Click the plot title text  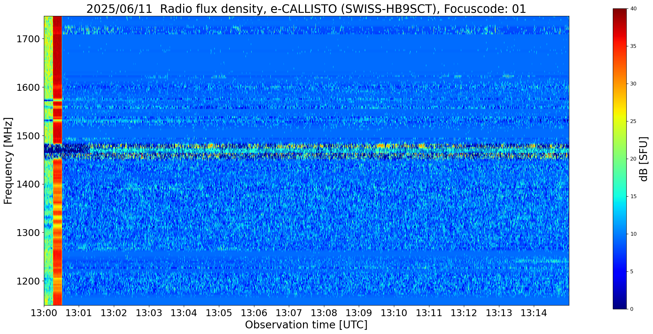(x=306, y=9)
